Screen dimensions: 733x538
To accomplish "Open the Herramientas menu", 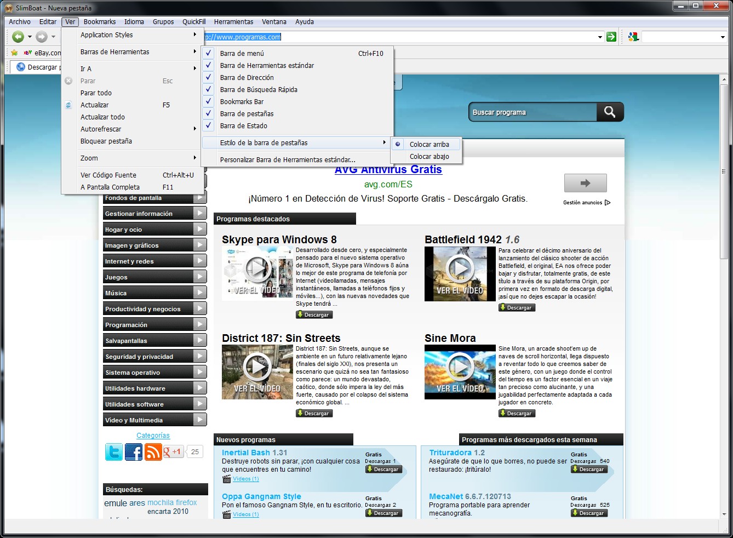I will 234,22.
